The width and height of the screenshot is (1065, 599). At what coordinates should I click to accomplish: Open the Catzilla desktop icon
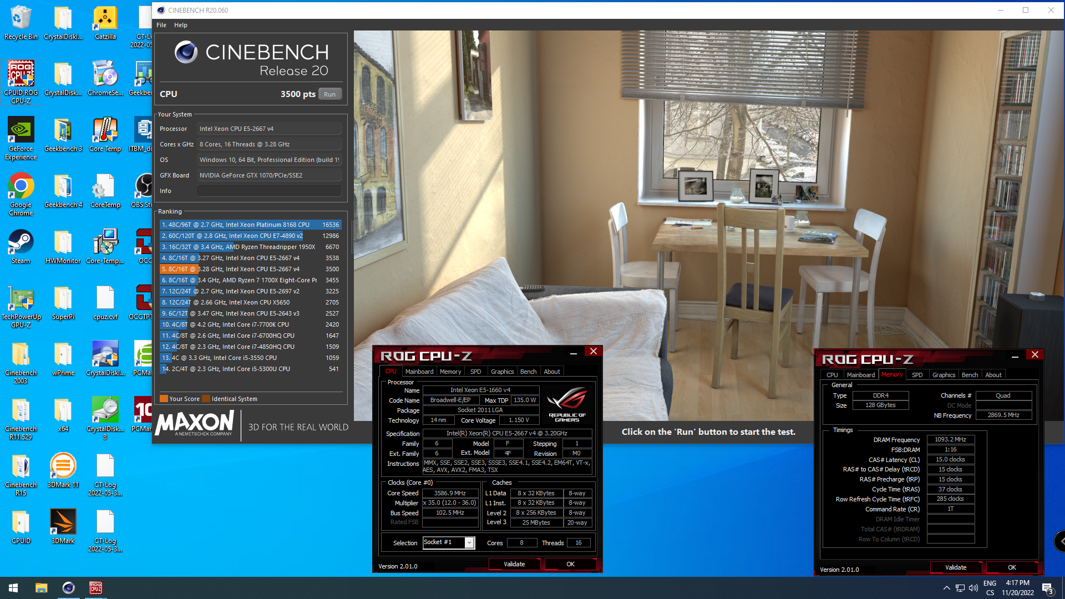pos(105,23)
